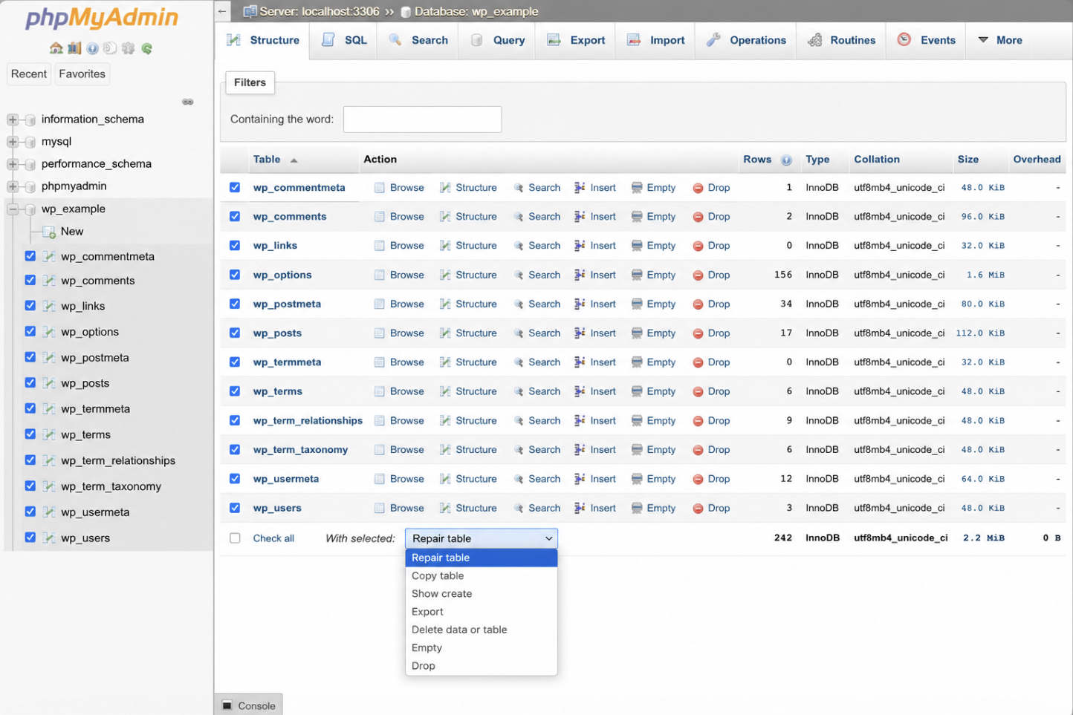Expand the performance_schema database node
The image size is (1073, 715).
point(13,164)
